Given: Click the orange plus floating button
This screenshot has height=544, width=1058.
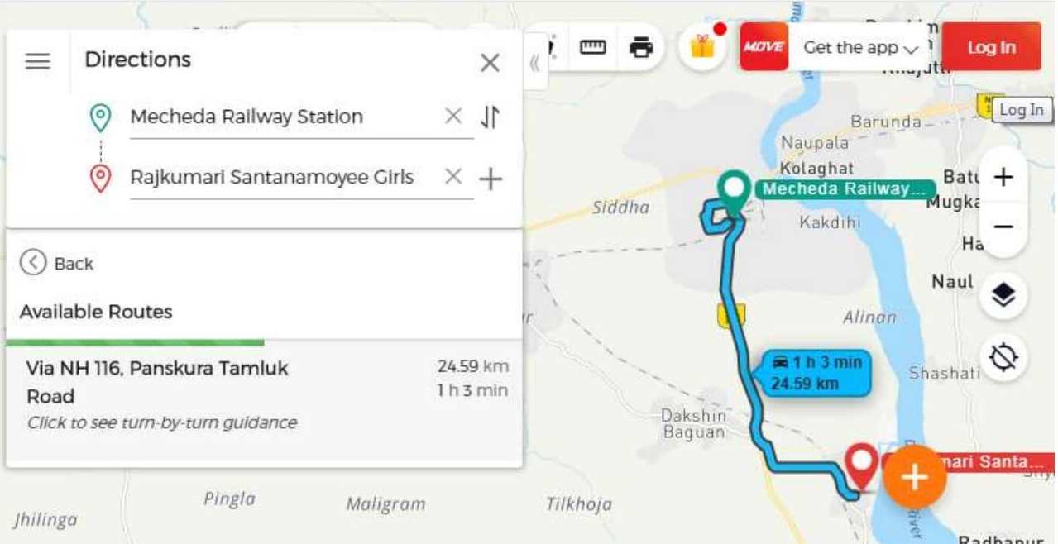Looking at the screenshot, I should tap(914, 477).
